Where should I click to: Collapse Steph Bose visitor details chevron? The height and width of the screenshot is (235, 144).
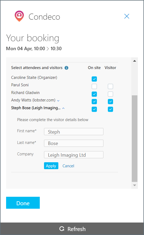[63, 108]
